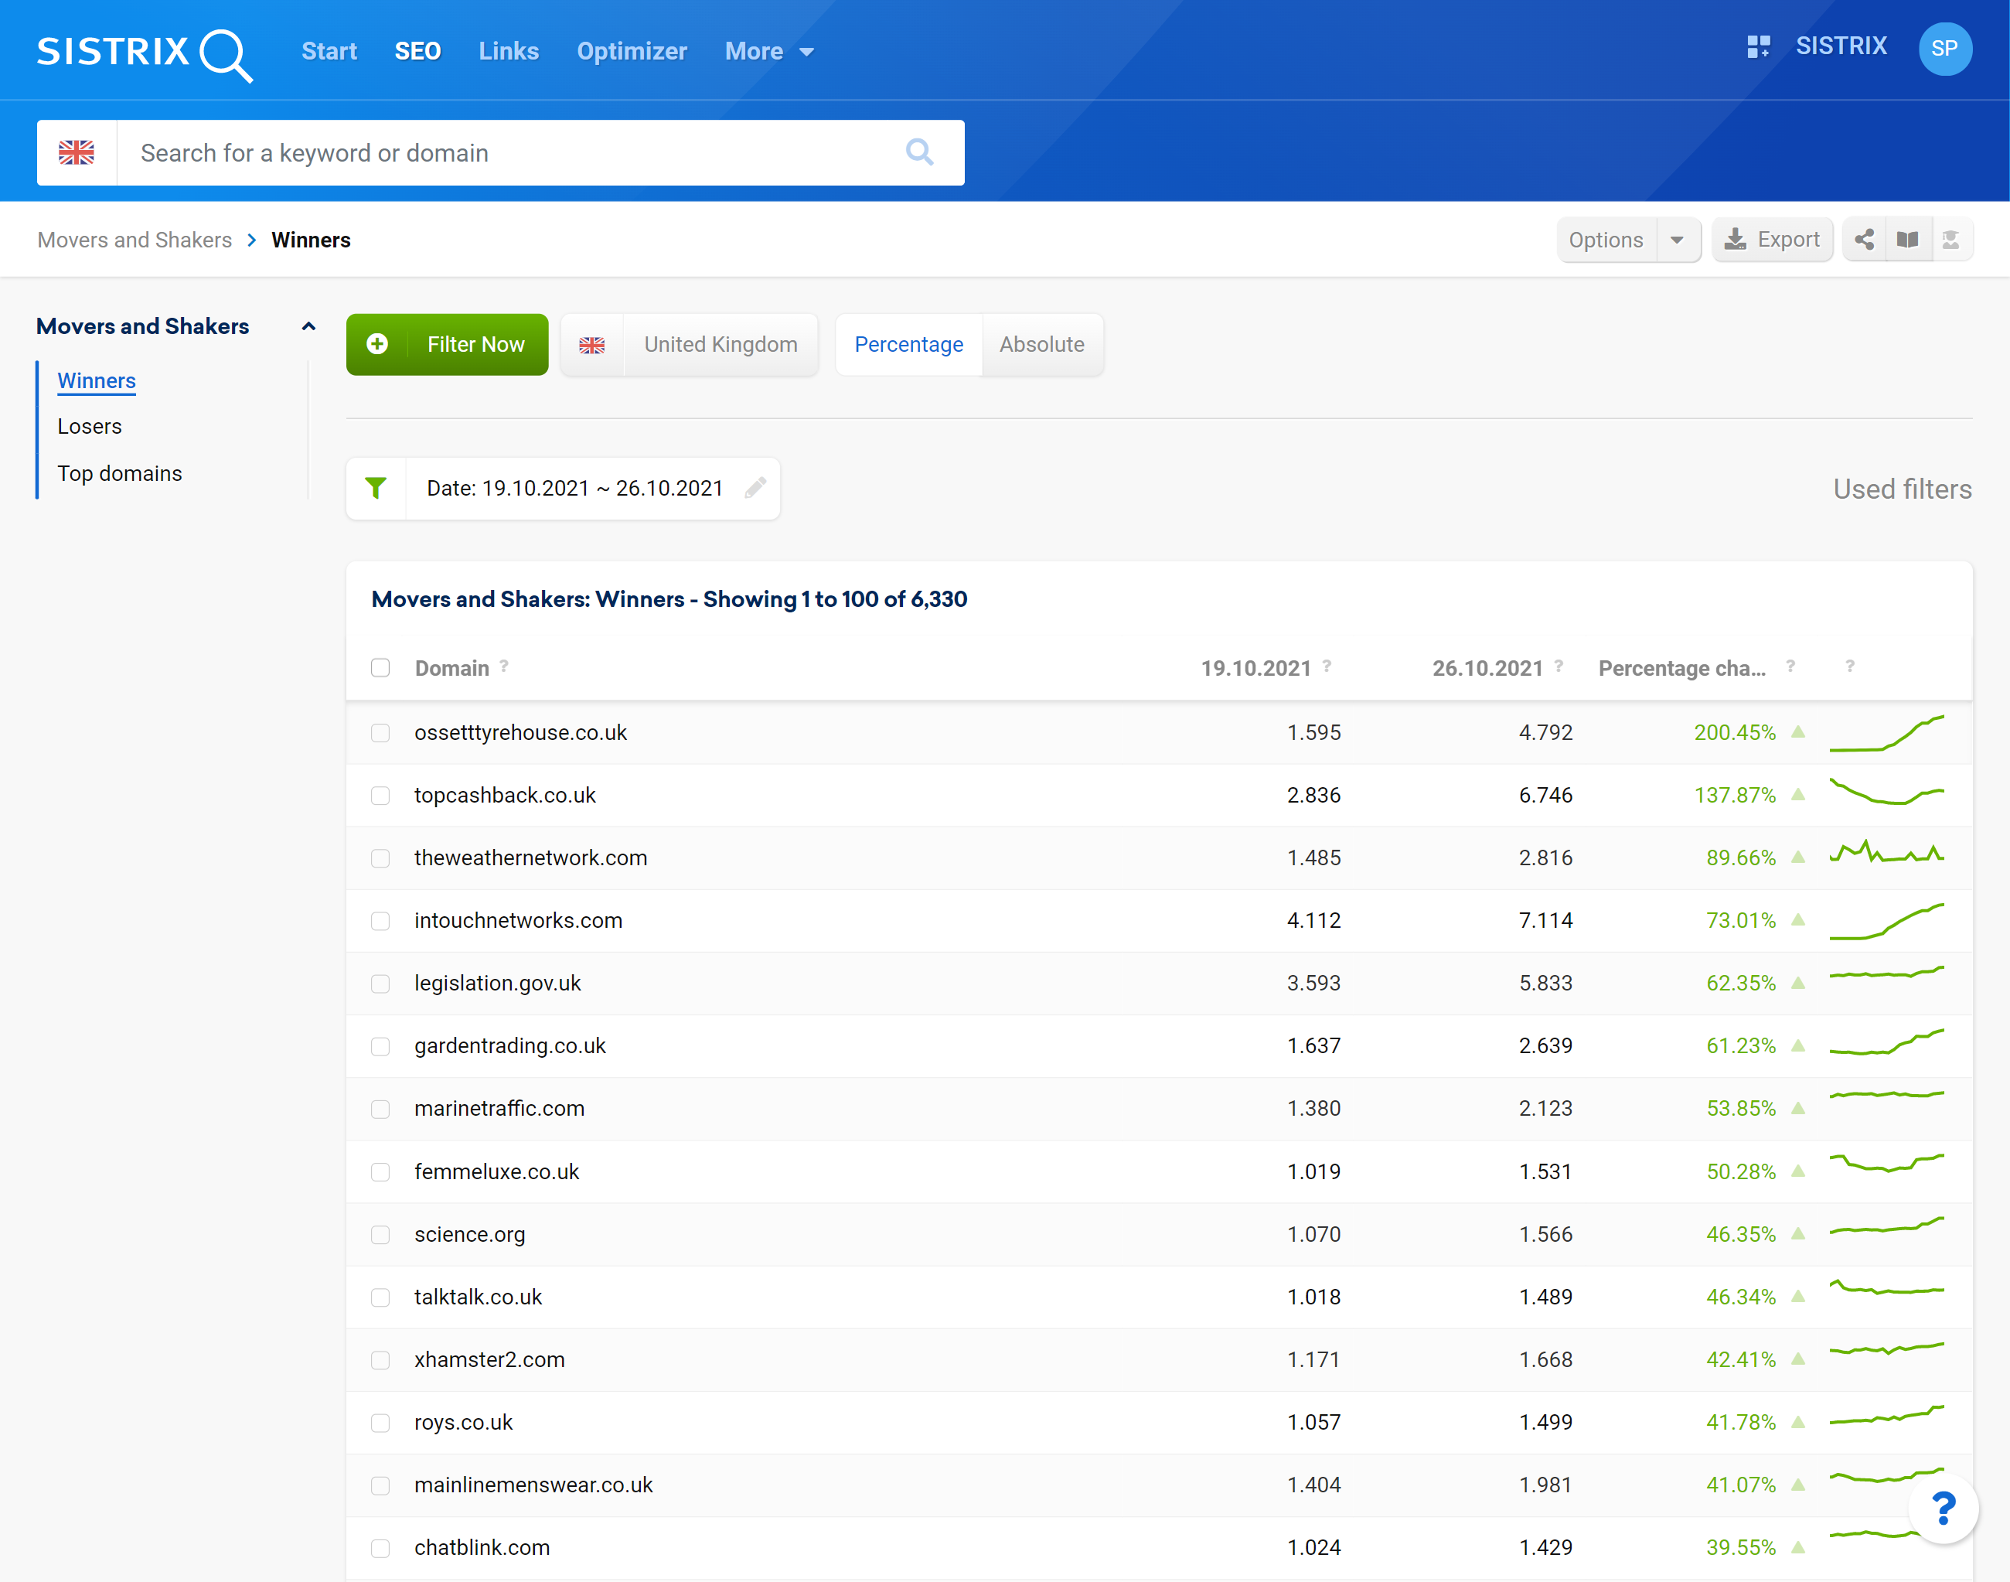Screen dimensions: 2010x1582
Task: Select the Losers menu item
Action: (90, 426)
